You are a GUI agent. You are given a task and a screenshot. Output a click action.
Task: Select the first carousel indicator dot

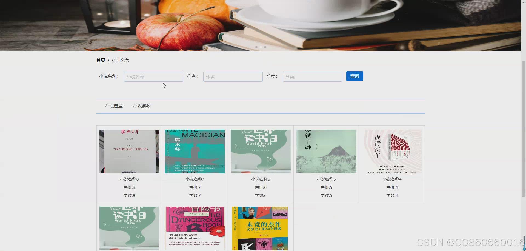click(256, 47)
